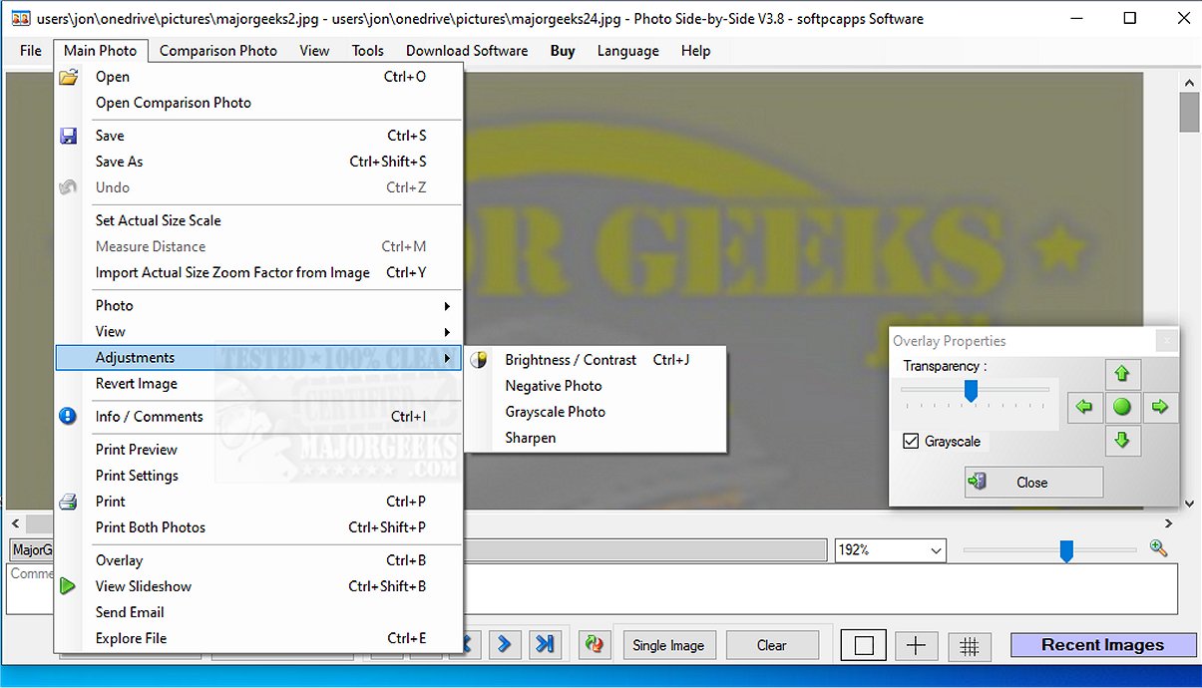The image size is (1202, 688).
Task: Move overlay left with the green arrow
Action: pos(1084,407)
